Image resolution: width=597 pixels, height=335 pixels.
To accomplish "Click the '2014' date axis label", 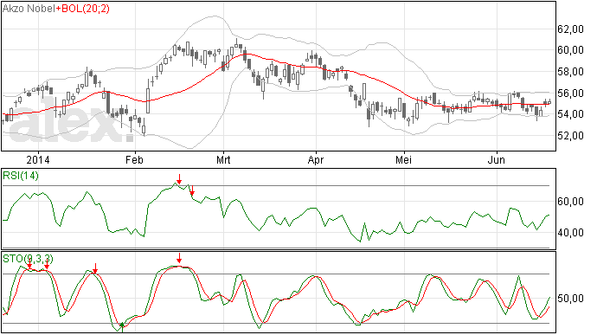I will pos(38,159).
